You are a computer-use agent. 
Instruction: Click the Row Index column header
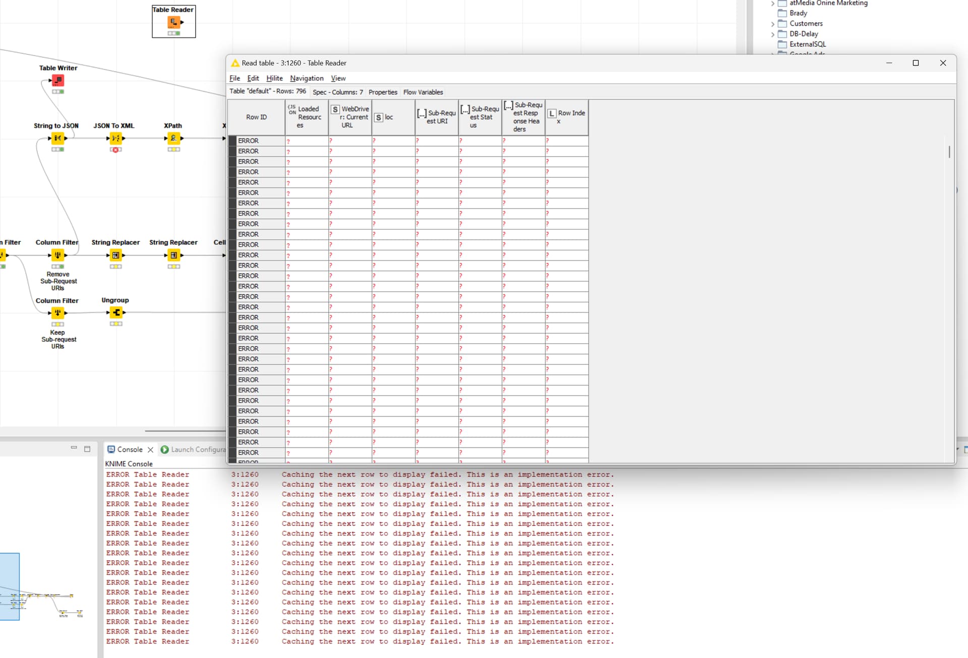click(567, 117)
